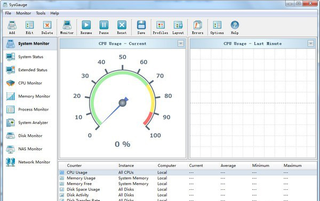
Task: Click the CPU Usage Last Minute chart area
Action: pos(253,103)
